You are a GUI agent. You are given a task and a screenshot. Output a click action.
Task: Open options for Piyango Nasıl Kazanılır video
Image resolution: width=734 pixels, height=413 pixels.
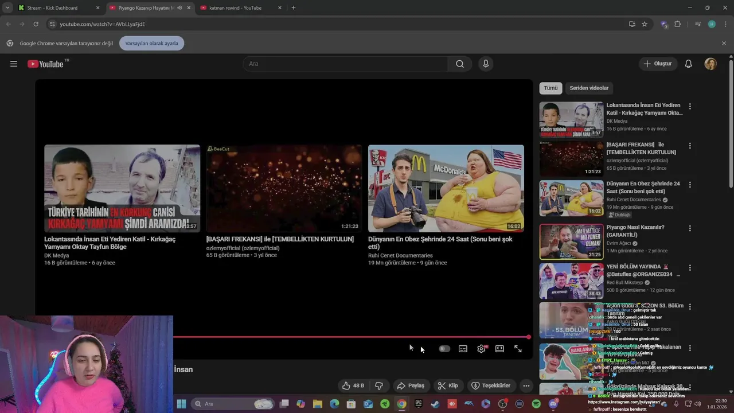(690, 228)
